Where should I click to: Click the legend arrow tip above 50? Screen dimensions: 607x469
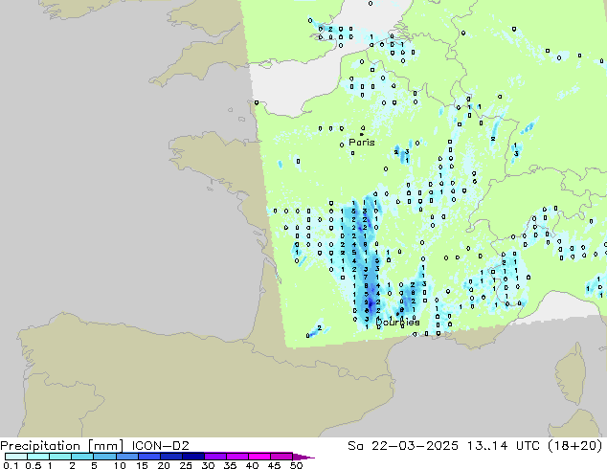tap(303, 457)
